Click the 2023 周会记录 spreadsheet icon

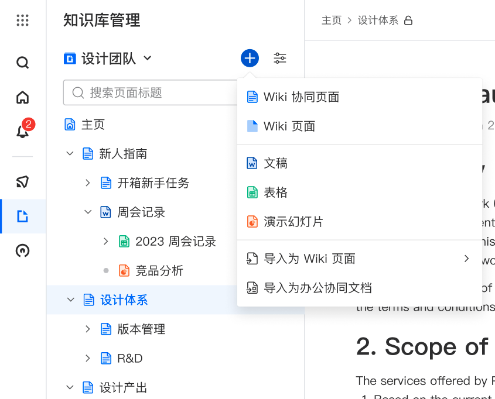(x=124, y=242)
